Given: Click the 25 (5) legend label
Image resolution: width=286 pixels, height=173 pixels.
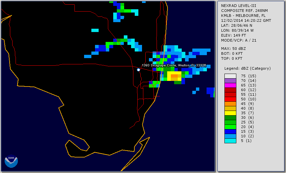Looking at the screenshot, I should tap(247, 122).
